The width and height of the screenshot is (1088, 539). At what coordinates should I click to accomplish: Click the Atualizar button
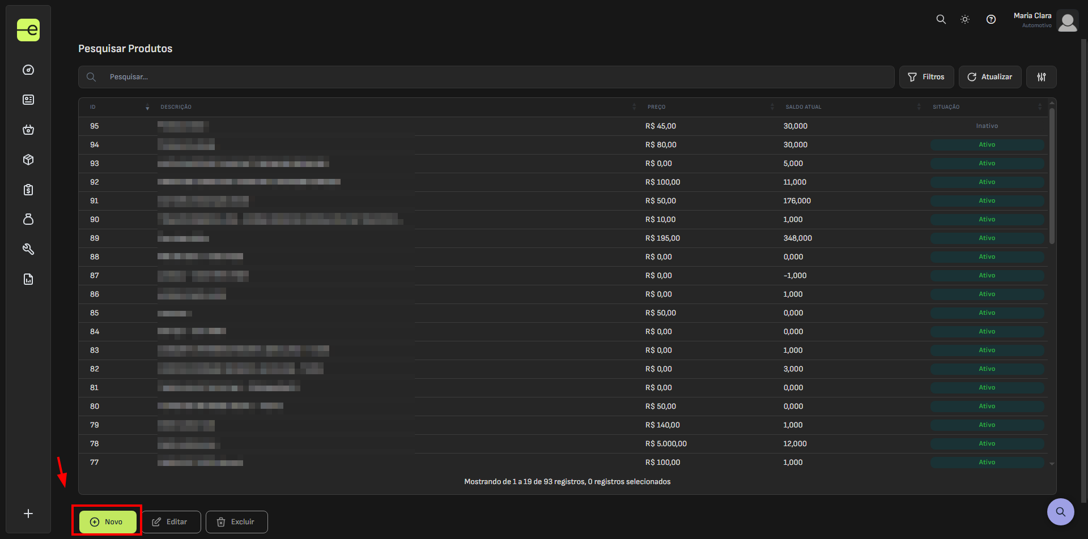point(990,77)
